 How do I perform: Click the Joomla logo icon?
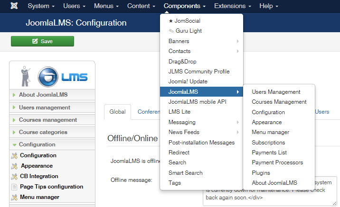coord(14,6)
